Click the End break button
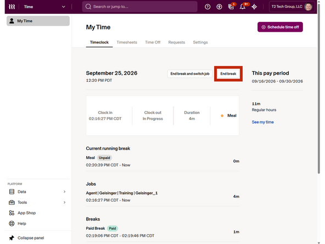The height and width of the screenshot is (244, 325). tap(228, 74)
